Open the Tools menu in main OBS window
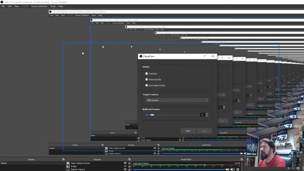Viewport: 304px width, 171px height. (x=53, y=6)
